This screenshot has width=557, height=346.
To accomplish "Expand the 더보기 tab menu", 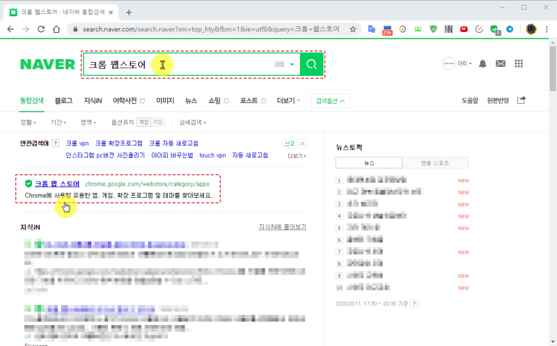I will click(x=288, y=100).
